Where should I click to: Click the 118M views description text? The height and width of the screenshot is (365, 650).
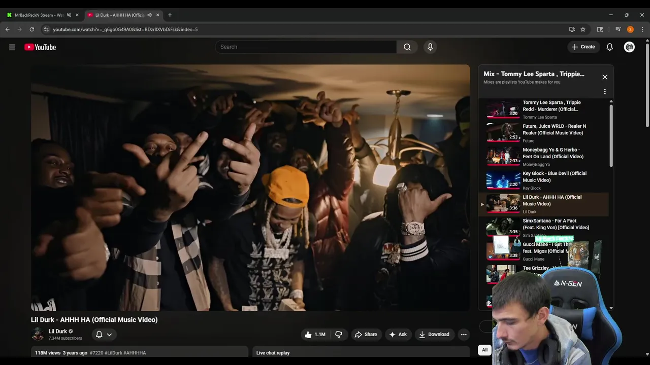pyautogui.click(x=48, y=353)
